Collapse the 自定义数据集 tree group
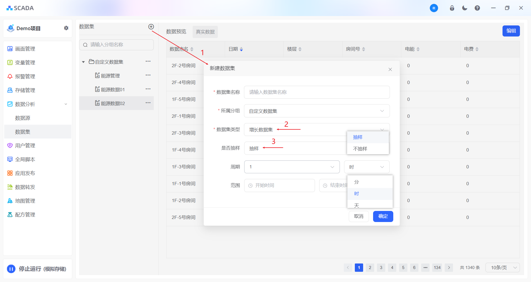 pyautogui.click(x=83, y=62)
